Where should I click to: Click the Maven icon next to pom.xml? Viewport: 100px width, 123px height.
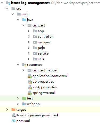pos(13,121)
